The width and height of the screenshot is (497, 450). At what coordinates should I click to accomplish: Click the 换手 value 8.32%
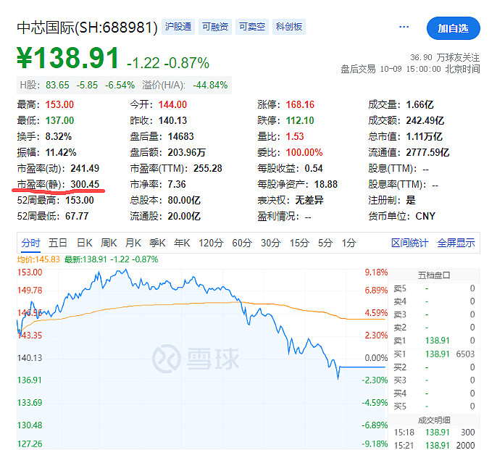coord(58,136)
